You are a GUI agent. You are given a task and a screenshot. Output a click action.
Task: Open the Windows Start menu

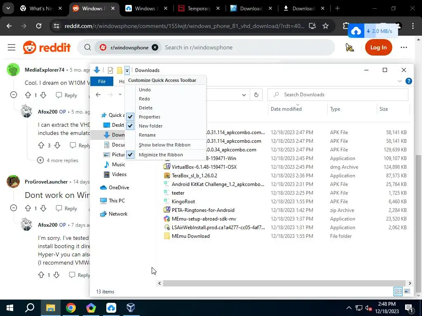(10, 308)
